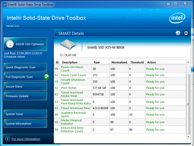Click the SMART table scrollbar thumb
This screenshot has width=194, height=146.
[188, 104]
